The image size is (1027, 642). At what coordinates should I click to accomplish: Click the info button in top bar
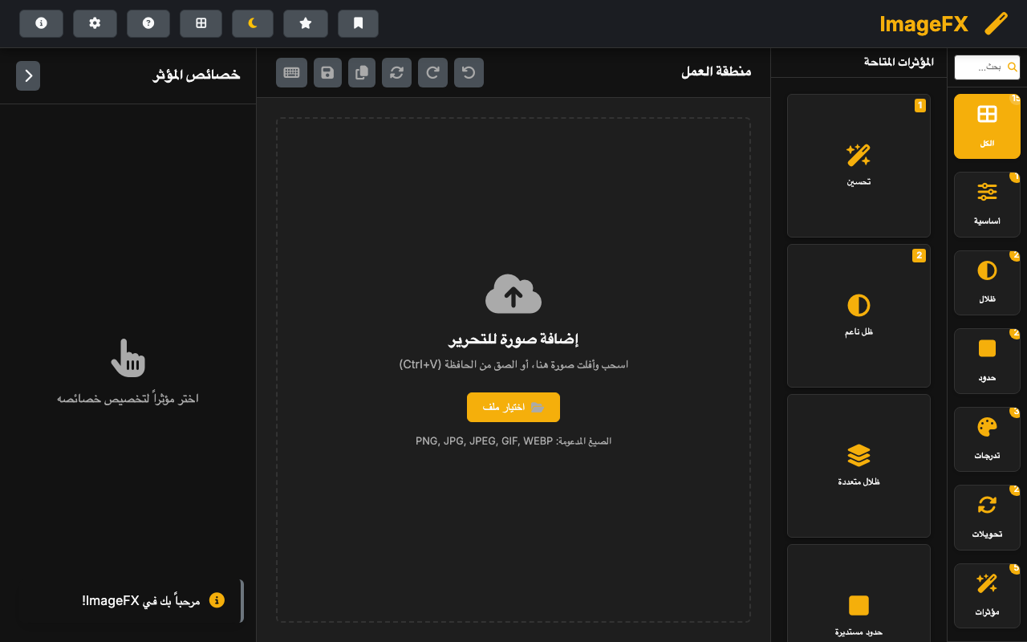point(41,23)
